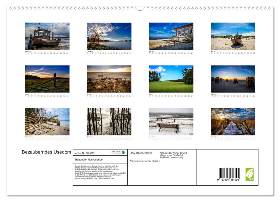Open the March lifeguard tower photo
The height and width of the screenshot is (202, 280).
[171, 36]
